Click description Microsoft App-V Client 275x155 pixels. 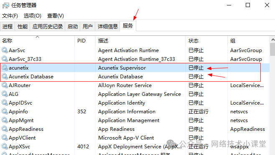(x=126, y=138)
